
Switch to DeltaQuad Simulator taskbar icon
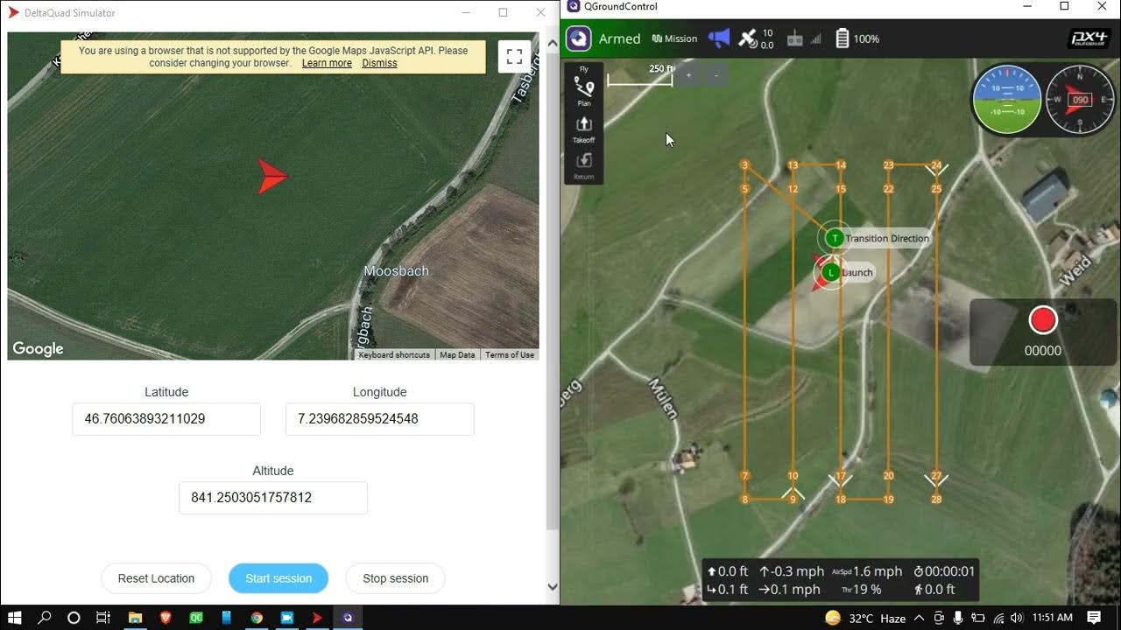(x=317, y=618)
